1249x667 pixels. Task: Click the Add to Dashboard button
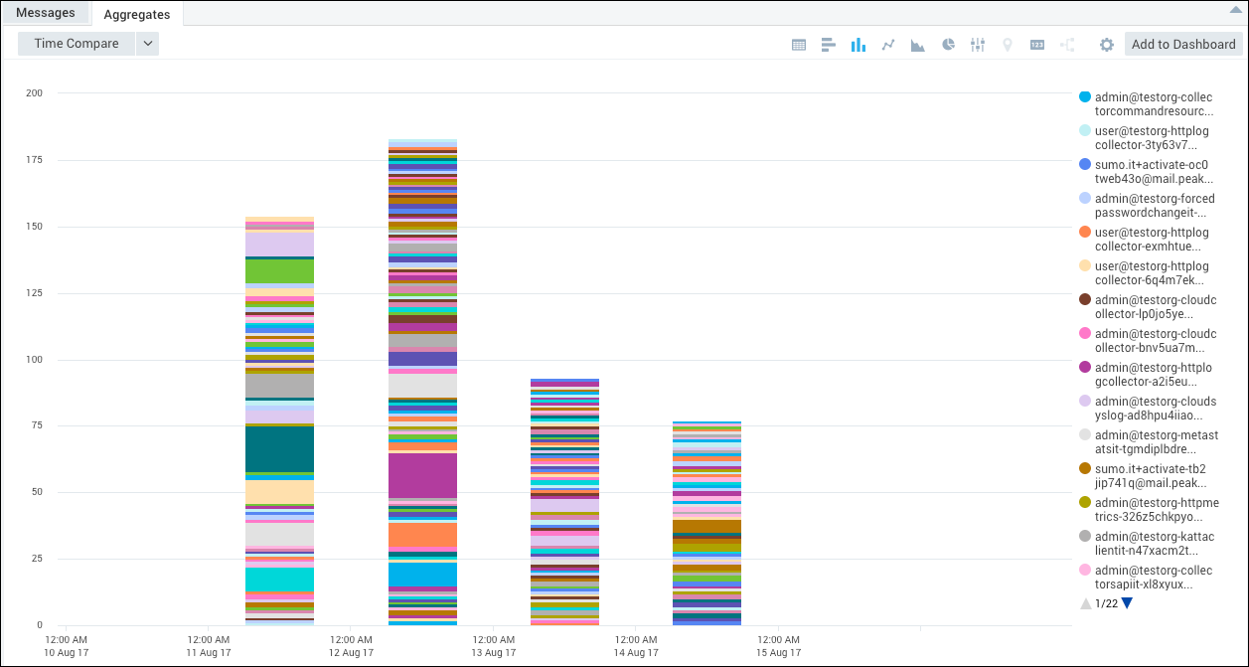click(x=1182, y=44)
